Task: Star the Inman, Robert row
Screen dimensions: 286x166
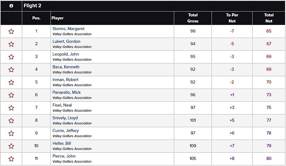Action: (11, 82)
